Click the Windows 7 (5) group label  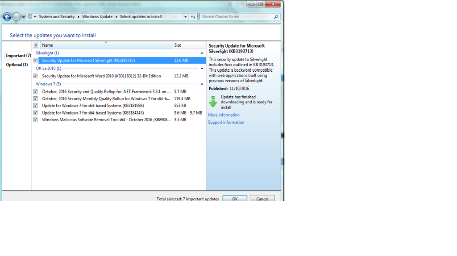point(48,84)
